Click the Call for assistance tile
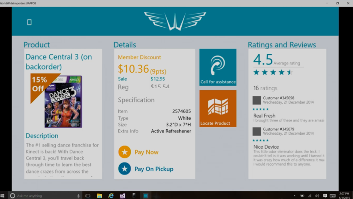Image resolution: width=353 pixels, height=199 pixels. [218, 67]
